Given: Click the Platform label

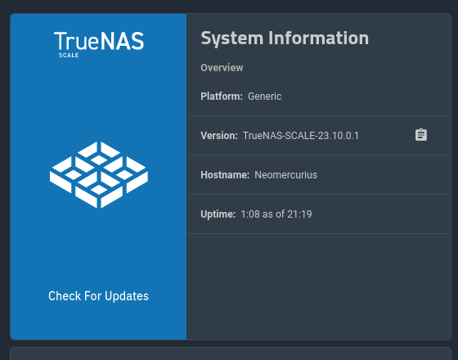Looking at the screenshot, I should (x=222, y=97).
